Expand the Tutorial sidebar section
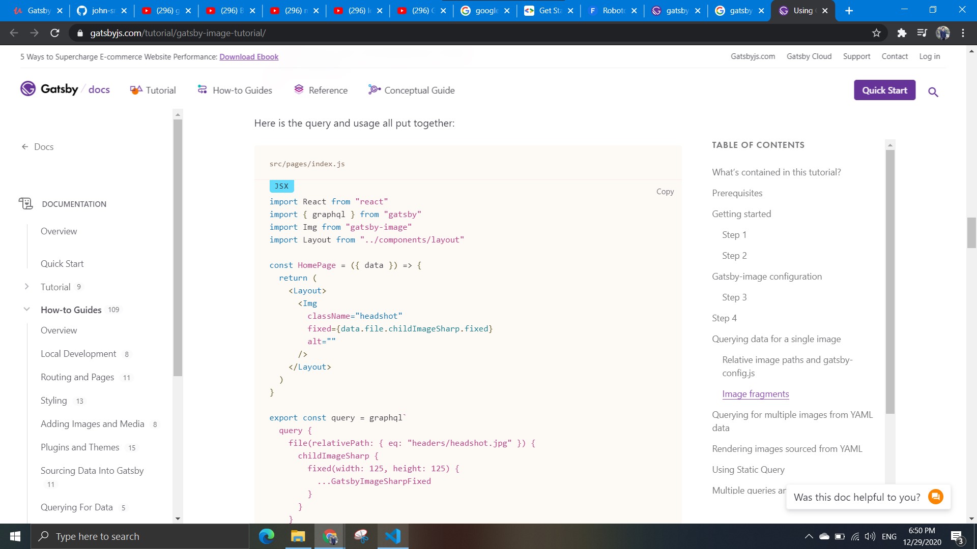Viewport: 977px width, 549px height. tap(26, 287)
